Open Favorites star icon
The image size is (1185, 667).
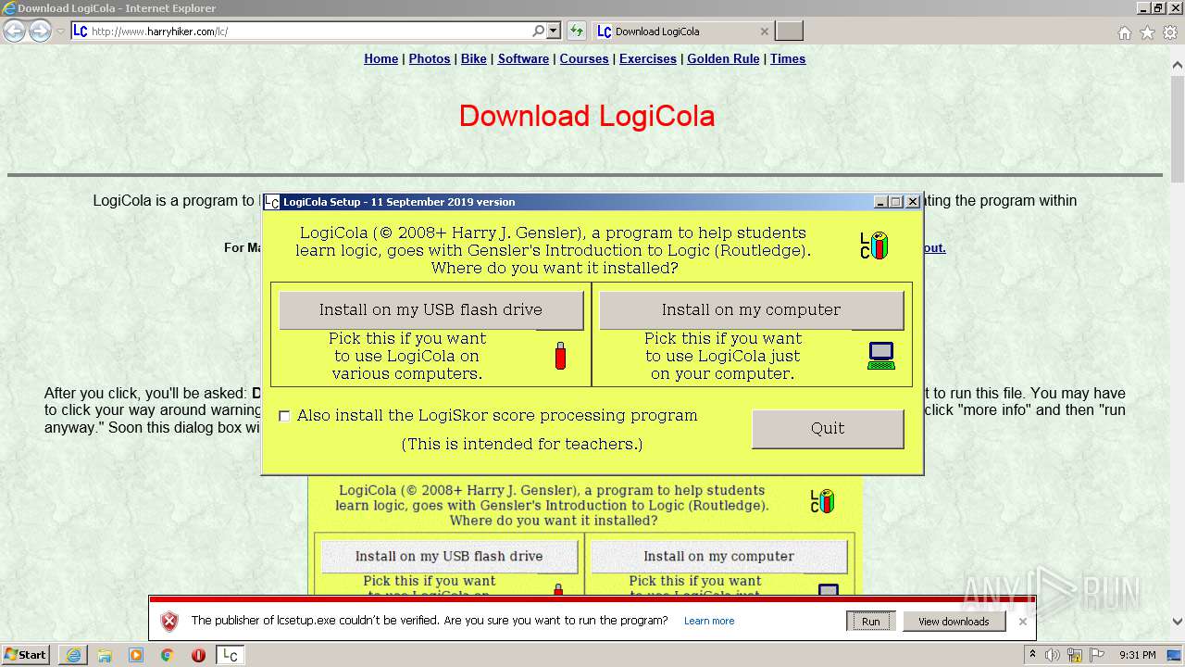pos(1147,32)
